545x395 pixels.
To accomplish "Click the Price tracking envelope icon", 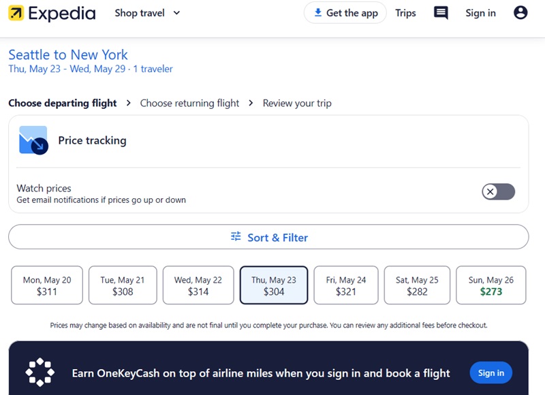I will (33, 140).
